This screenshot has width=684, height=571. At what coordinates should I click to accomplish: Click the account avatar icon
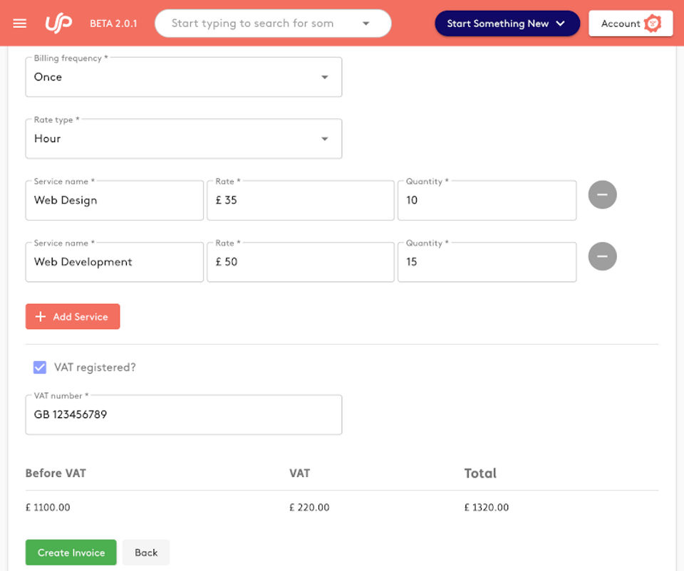coord(653,23)
